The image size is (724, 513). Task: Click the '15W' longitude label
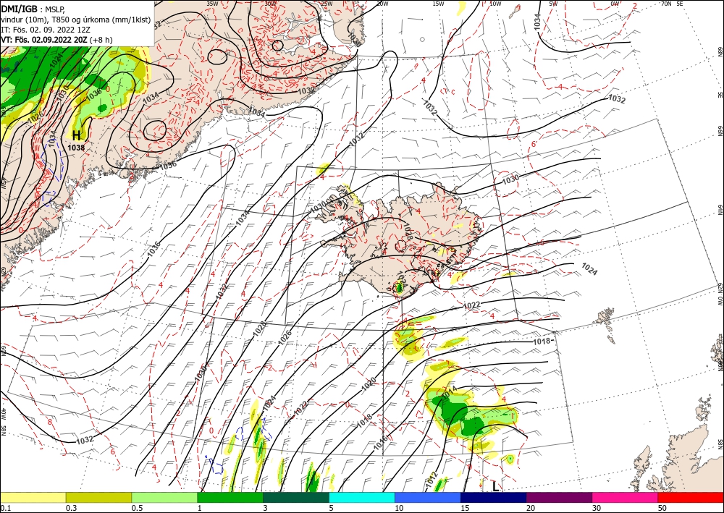pos(438,4)
